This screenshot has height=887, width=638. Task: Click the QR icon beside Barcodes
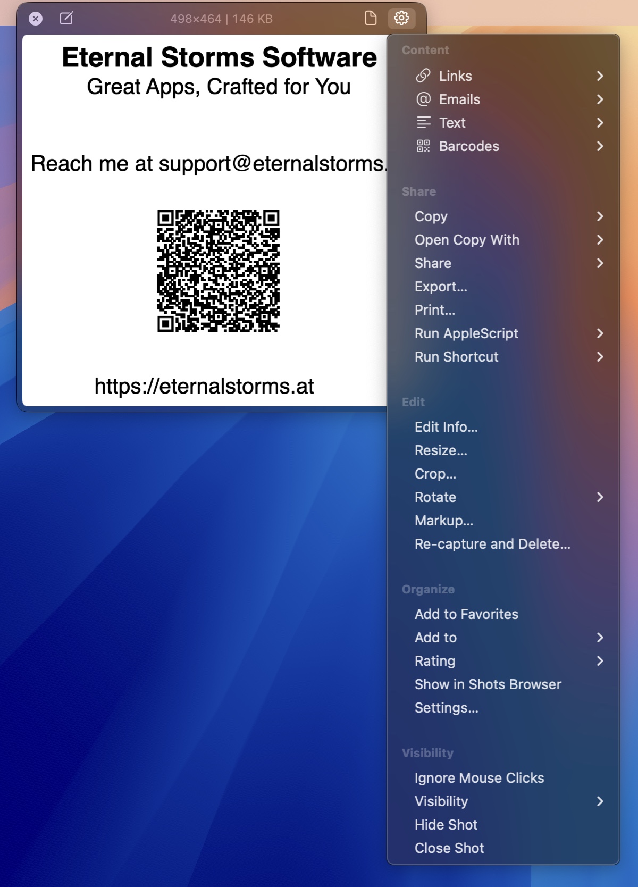[423, 146]
